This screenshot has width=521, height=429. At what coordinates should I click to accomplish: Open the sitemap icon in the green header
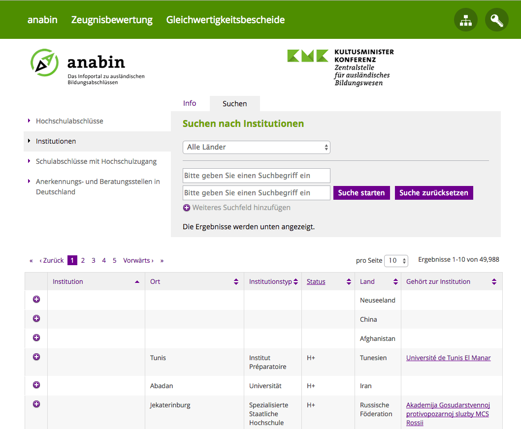(465, 20)
